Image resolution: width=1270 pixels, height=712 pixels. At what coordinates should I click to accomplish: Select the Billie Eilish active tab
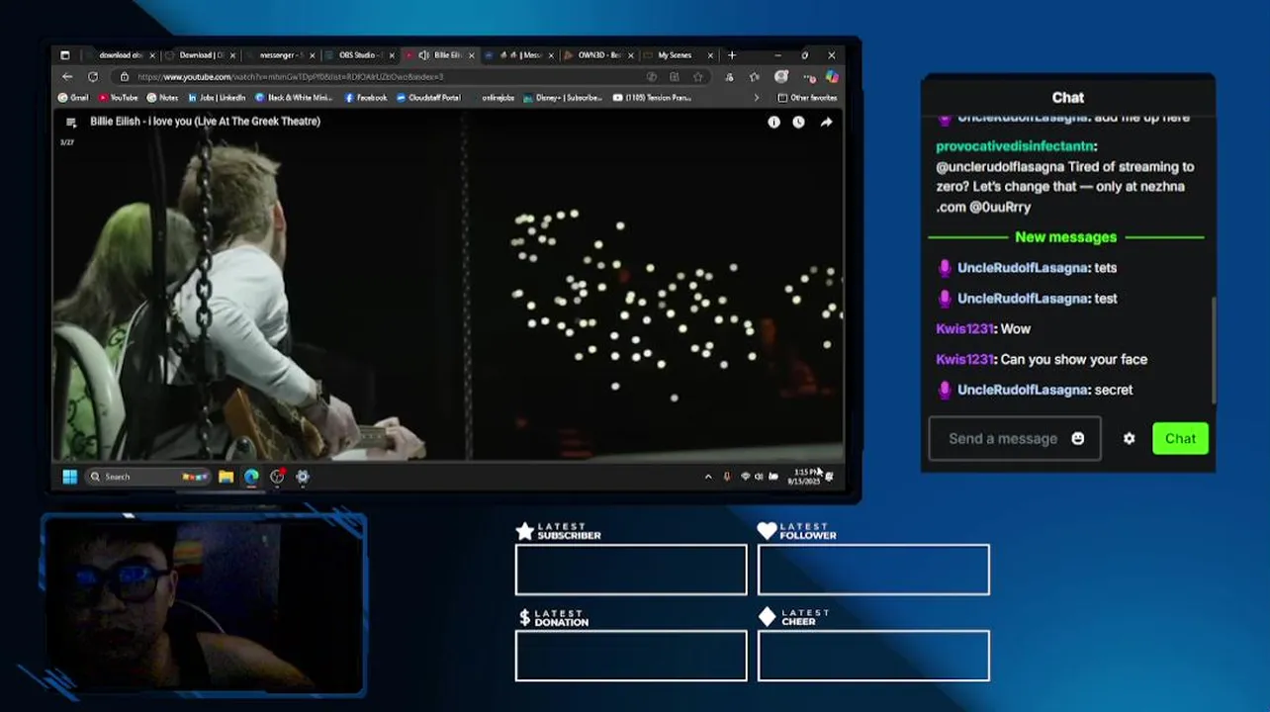pyautogui.click(x=440, y=55)
